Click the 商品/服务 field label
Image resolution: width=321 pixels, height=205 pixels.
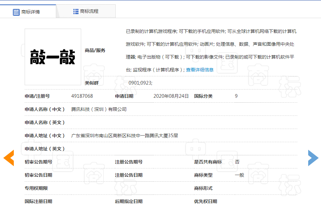pos(95,50)
